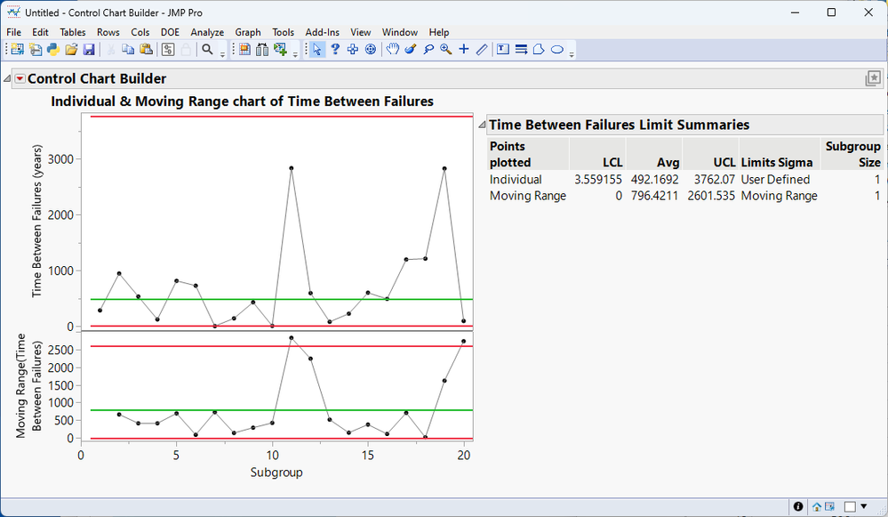Select the blue cross Selection tool
Screen dimensions: 888x517
tap(353, 49)
